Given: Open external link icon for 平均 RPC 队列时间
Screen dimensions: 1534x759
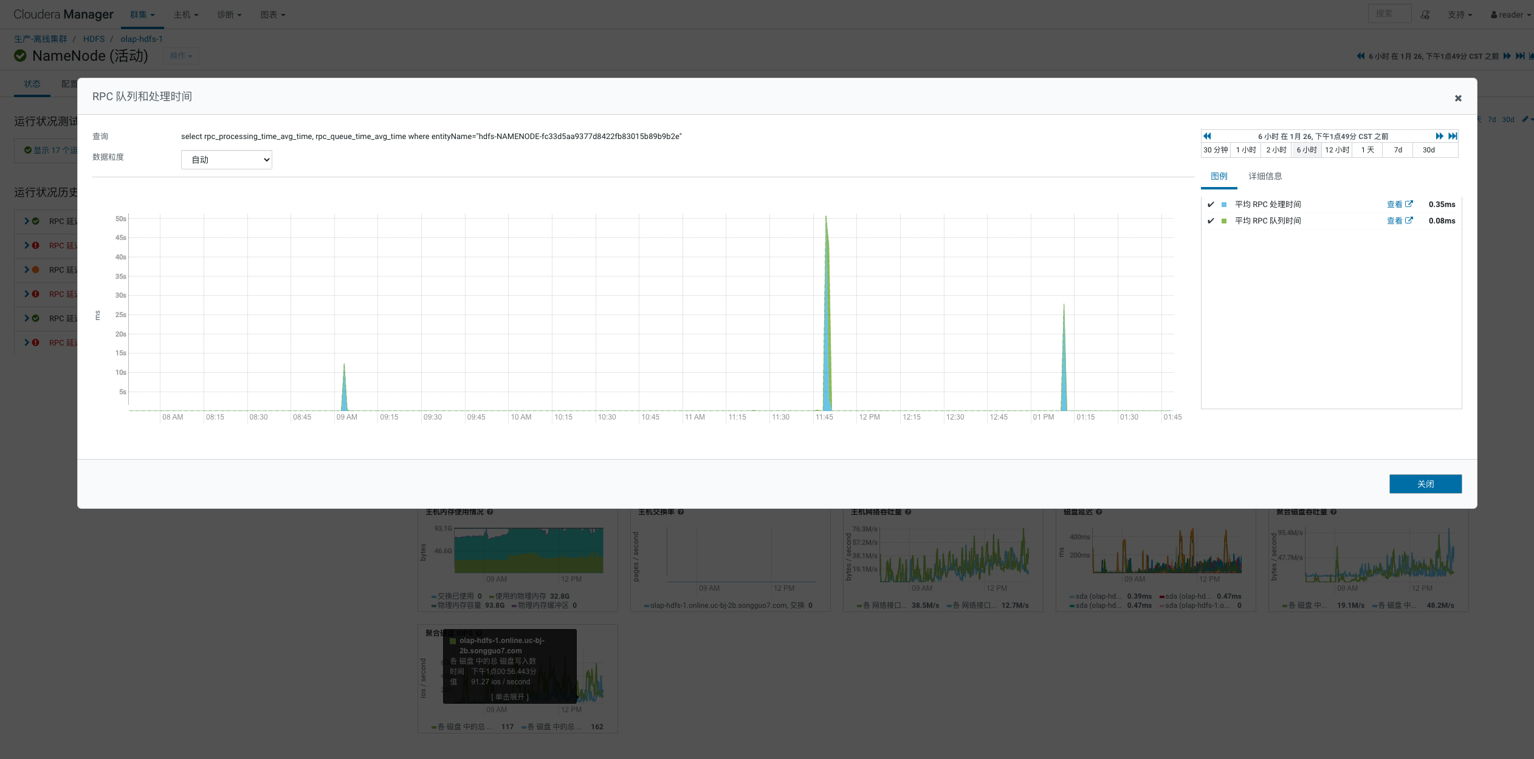Looking at the screenshot, I should pyautogui.click(x=1409, y=220).
